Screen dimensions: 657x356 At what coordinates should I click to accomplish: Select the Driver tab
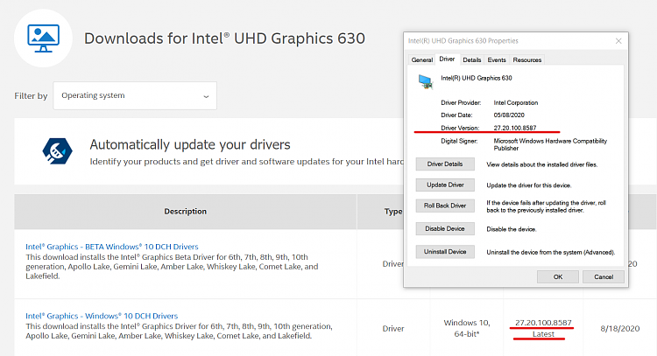447,59
